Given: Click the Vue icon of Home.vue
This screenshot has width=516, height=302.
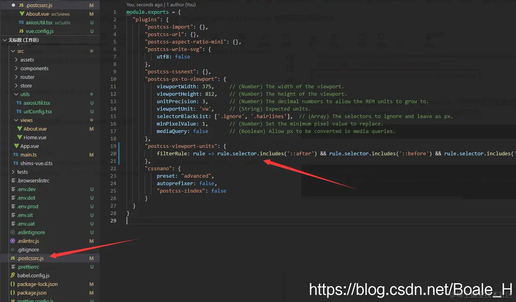Looking at the screenshot, I should [20, 137].
